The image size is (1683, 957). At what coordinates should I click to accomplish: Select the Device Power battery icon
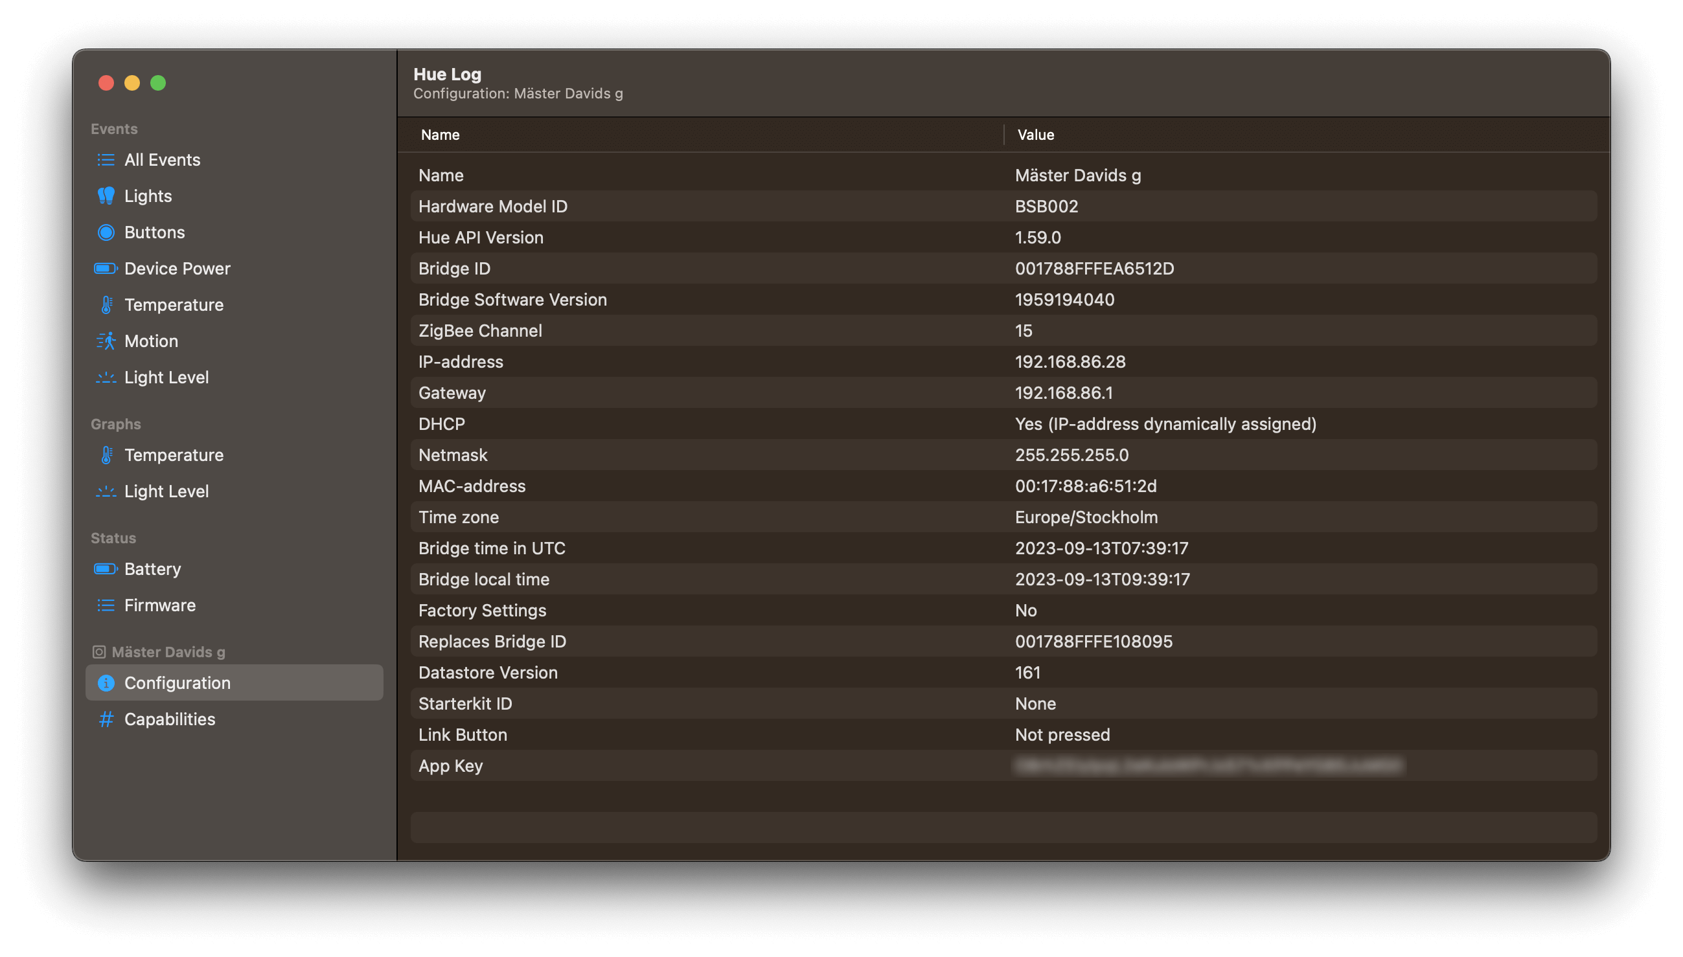106,268
